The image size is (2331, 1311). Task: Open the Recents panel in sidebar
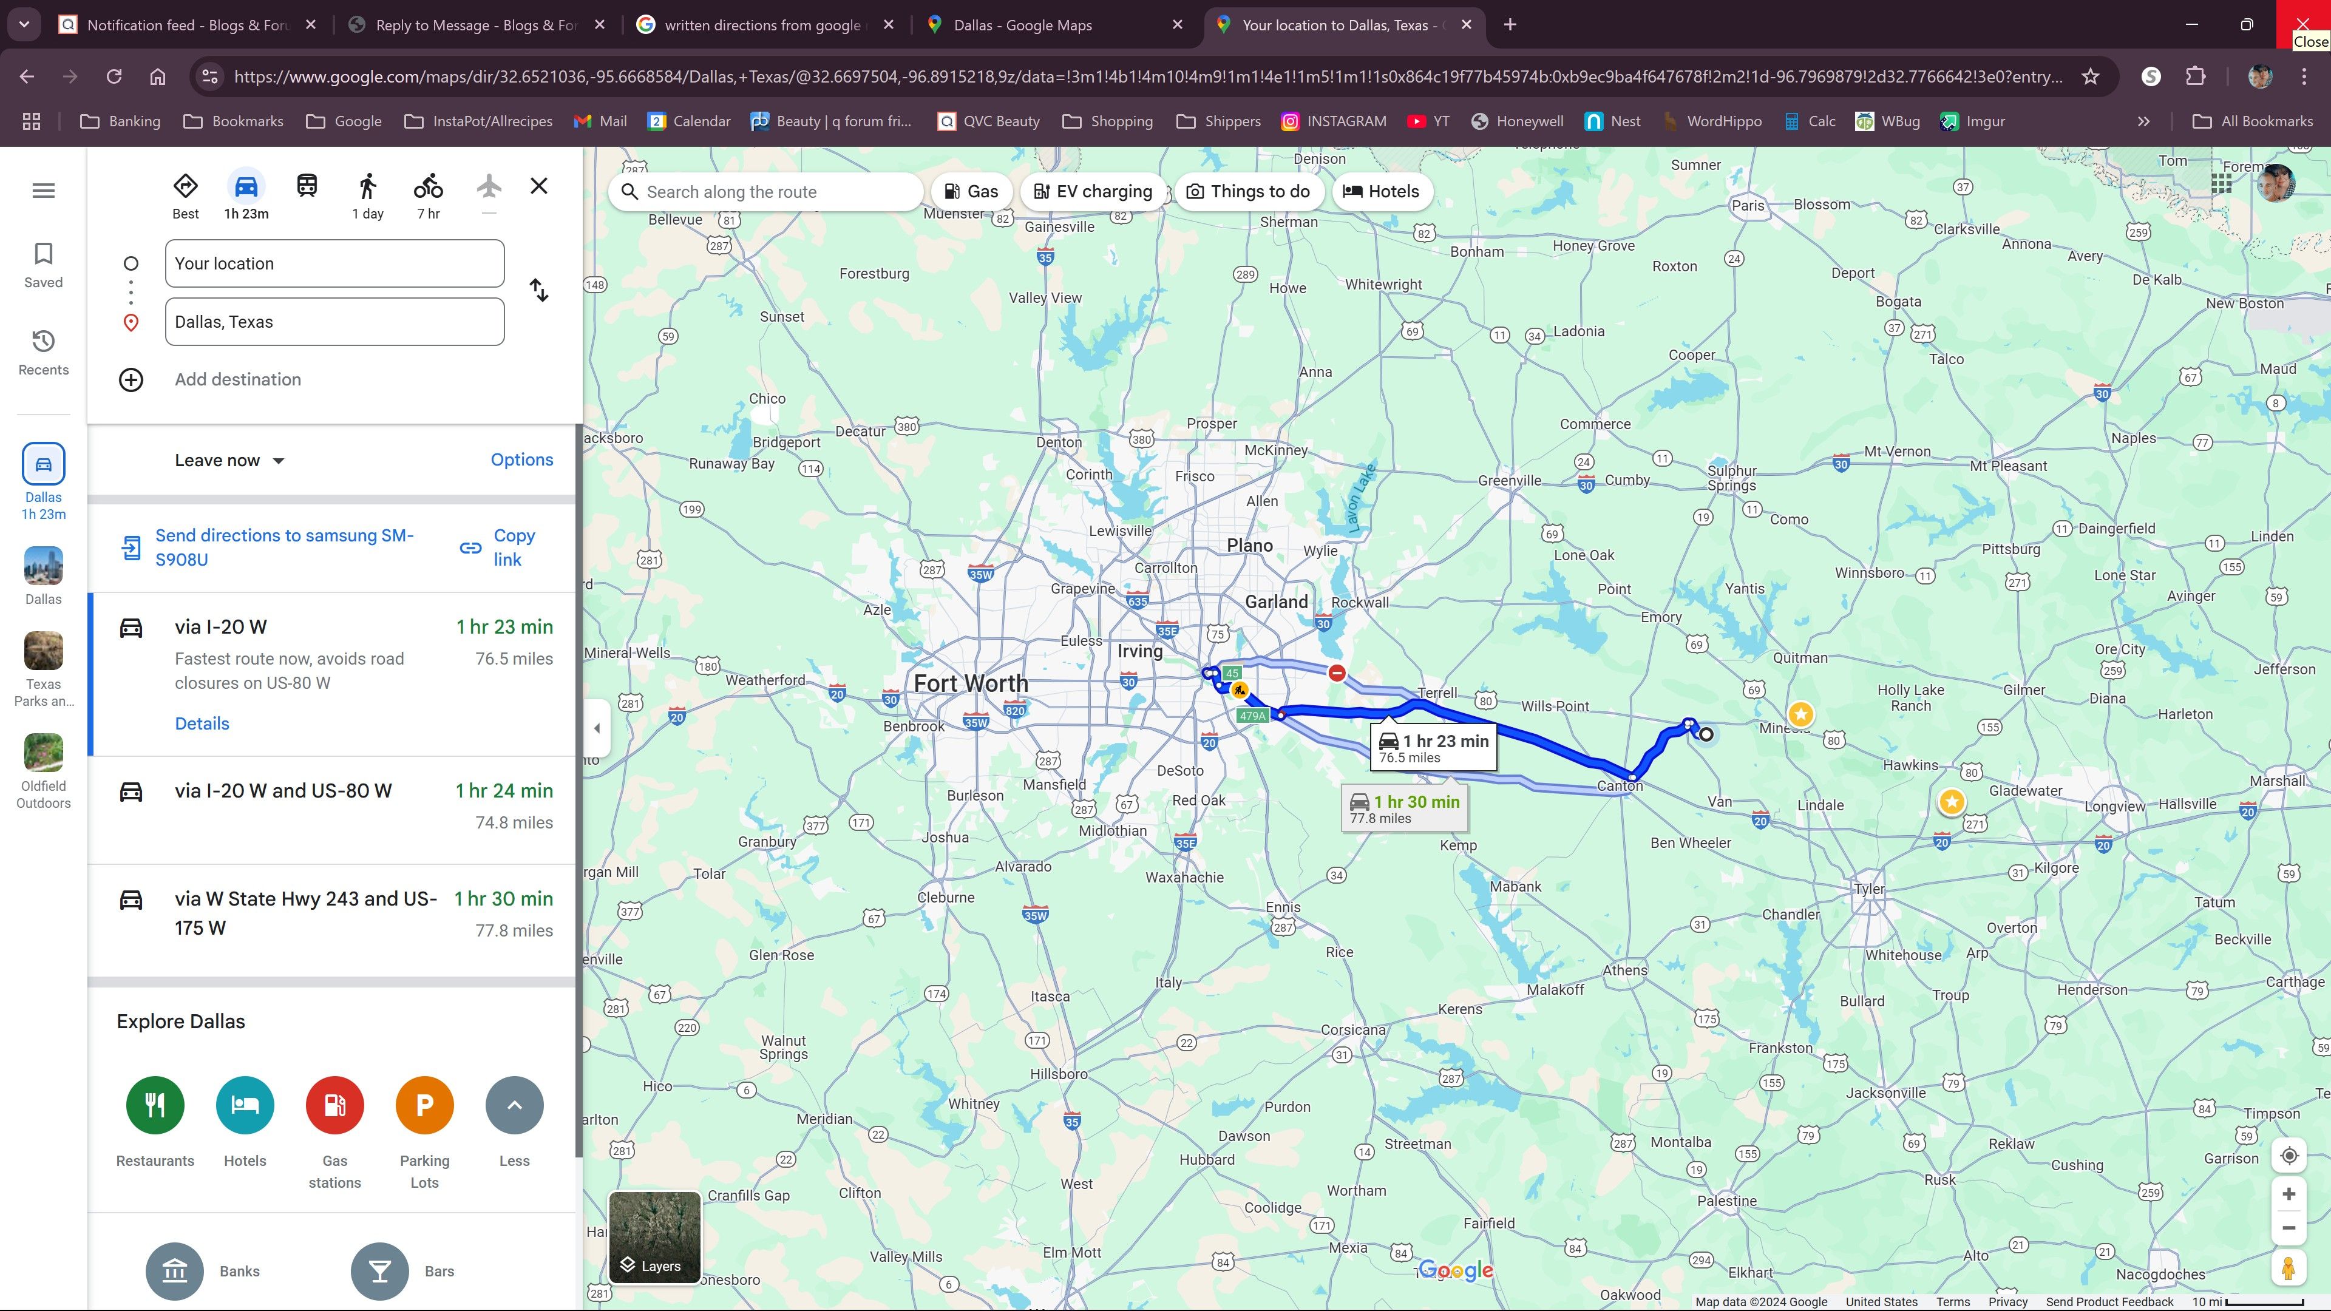pyautogui.click(x=42, y=351)
